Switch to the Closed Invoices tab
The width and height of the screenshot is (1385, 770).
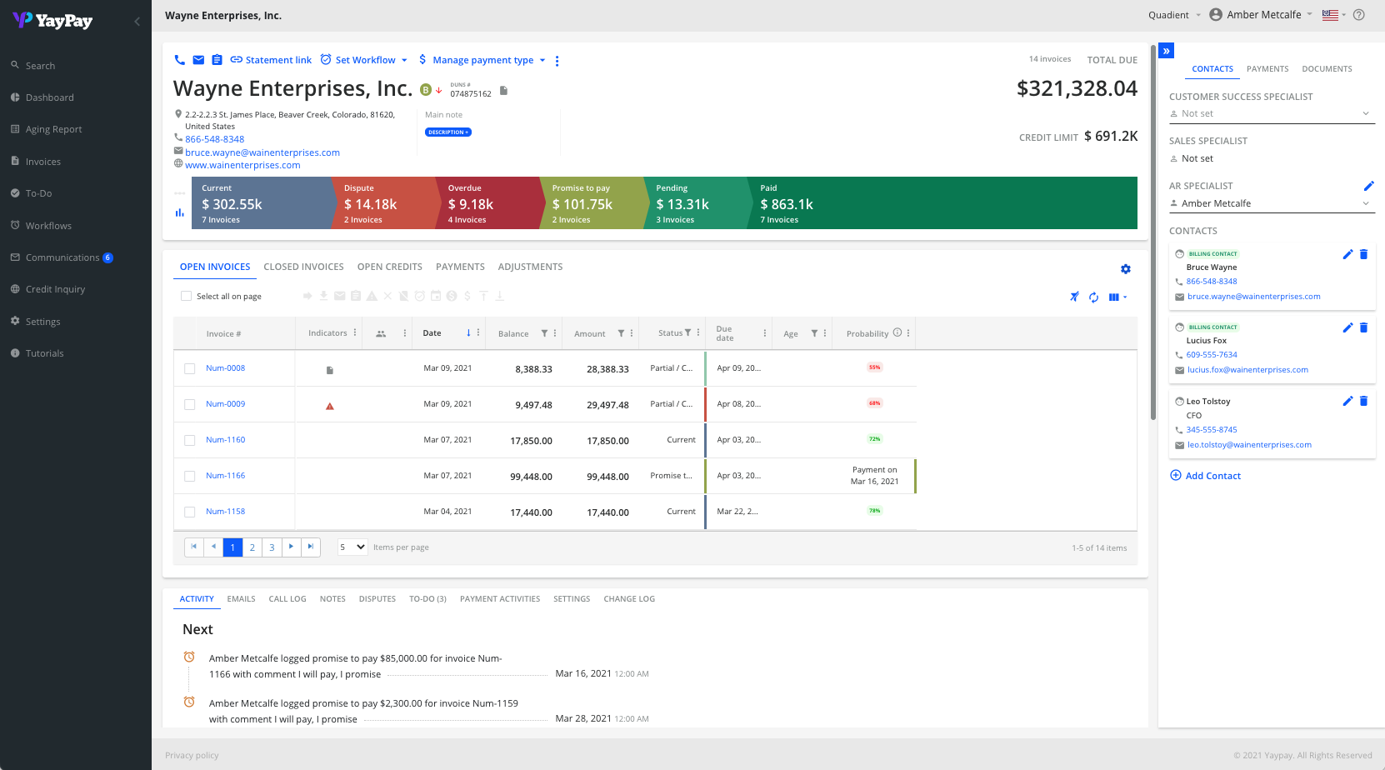[303, 267]
